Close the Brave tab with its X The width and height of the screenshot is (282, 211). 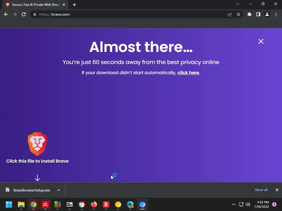[64, 5]
